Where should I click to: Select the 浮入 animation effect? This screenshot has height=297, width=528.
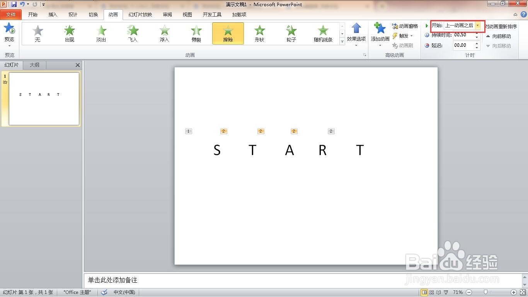(165, 33)
